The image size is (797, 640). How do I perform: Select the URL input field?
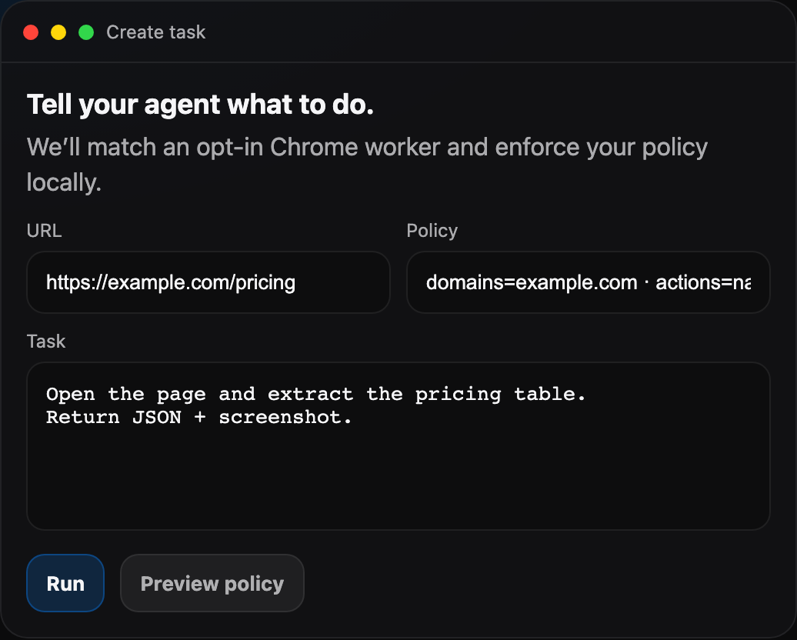tap(208, 282)
